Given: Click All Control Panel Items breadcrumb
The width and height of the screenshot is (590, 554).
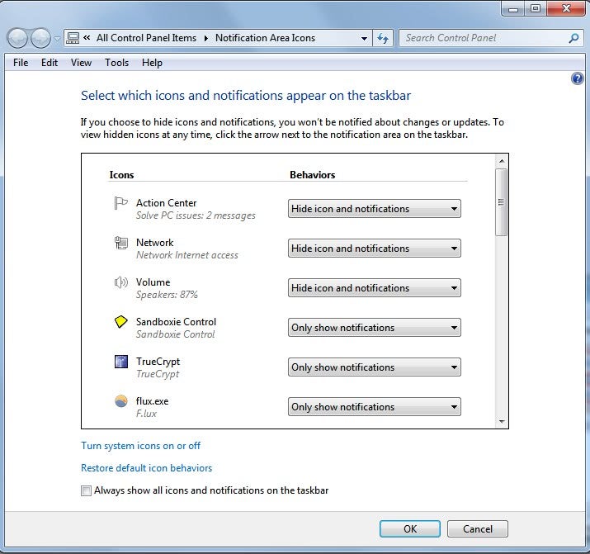Looking at the screenshot, I should pos(146,38).
